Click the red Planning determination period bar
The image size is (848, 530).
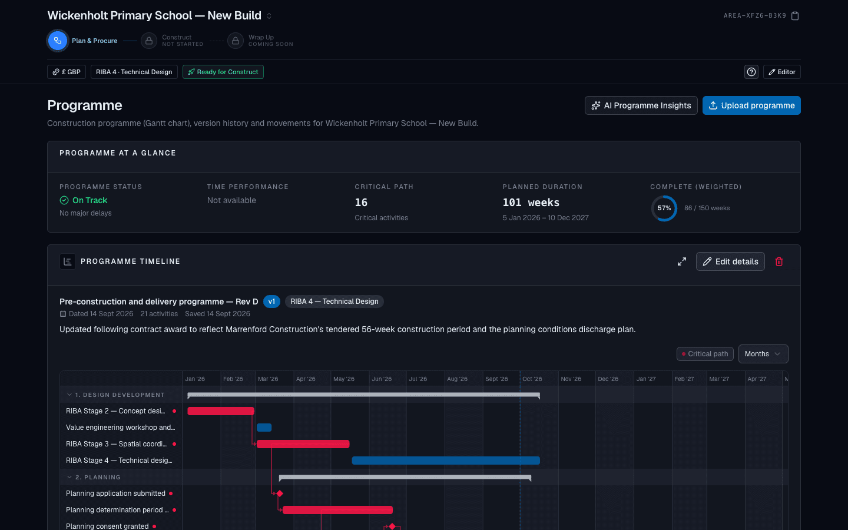[337, 510]
